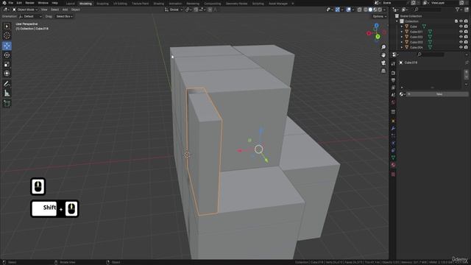Open the Object Mode dropdown
The width and height of the screenshot is (471, 265).
pos(25,10)
